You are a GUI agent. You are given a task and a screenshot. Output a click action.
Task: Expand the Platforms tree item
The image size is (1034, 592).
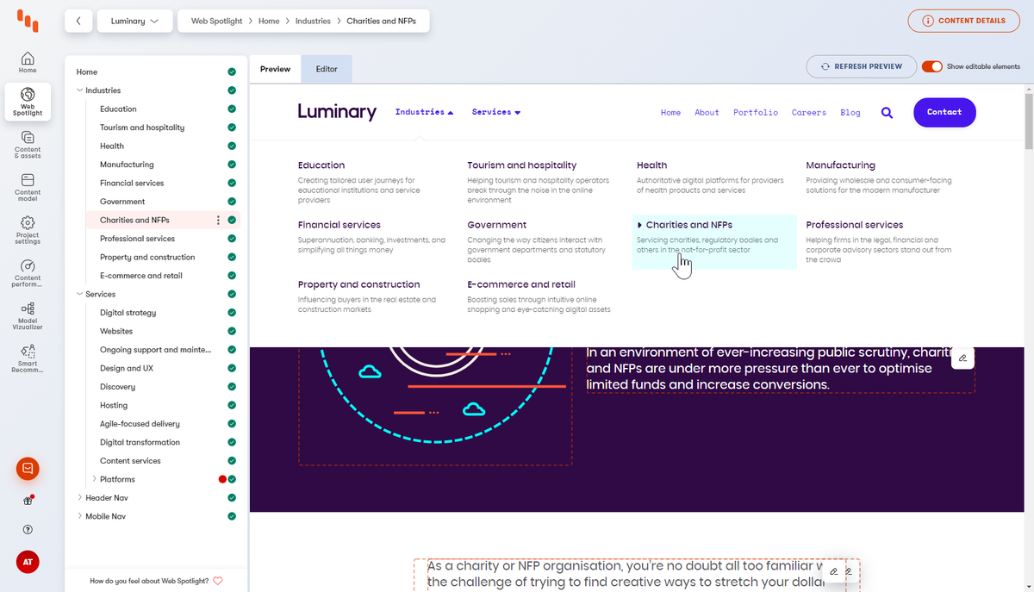[95, 478]
